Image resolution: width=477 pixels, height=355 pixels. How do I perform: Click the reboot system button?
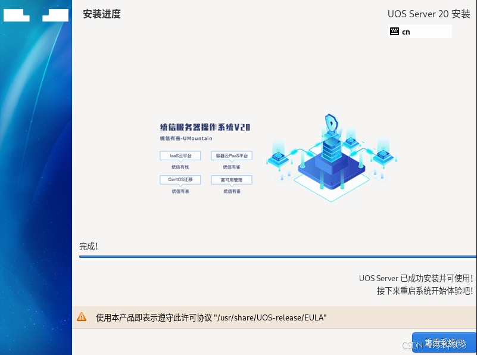coord(444,342)
